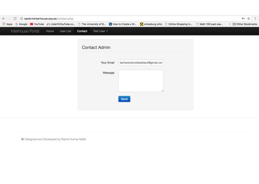This screenshot has height=184, width=259.
Task: Click Interhouse Portal brand link
Action: coord(25,31)
